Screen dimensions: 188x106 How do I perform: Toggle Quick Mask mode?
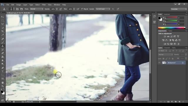point(3,97)
